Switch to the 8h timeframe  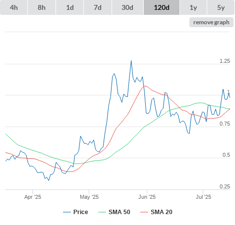coord(42,7)
